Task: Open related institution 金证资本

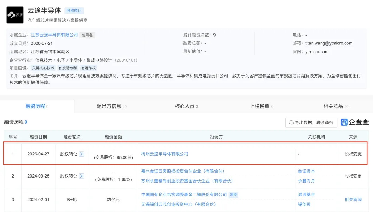Action: [x=306, y=171]
